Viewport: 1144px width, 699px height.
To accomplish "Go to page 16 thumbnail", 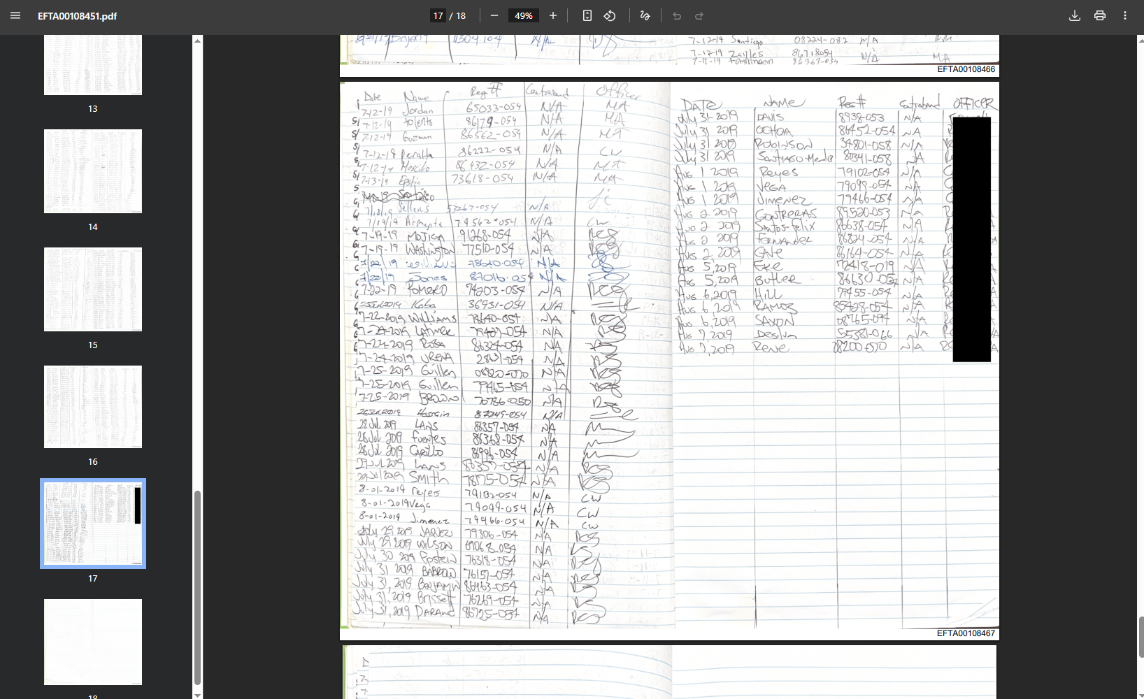I will pos(93,407).
